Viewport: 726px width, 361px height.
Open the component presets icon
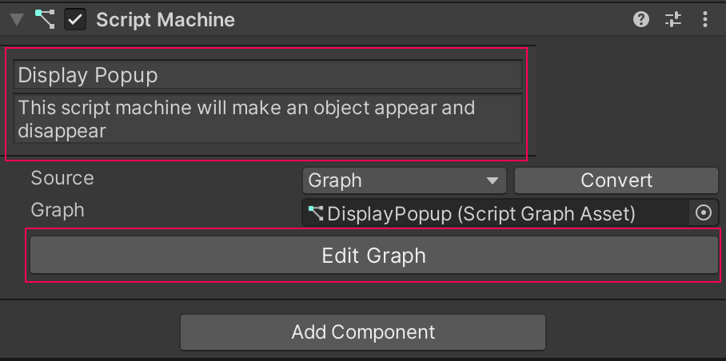tap(672, 20)
